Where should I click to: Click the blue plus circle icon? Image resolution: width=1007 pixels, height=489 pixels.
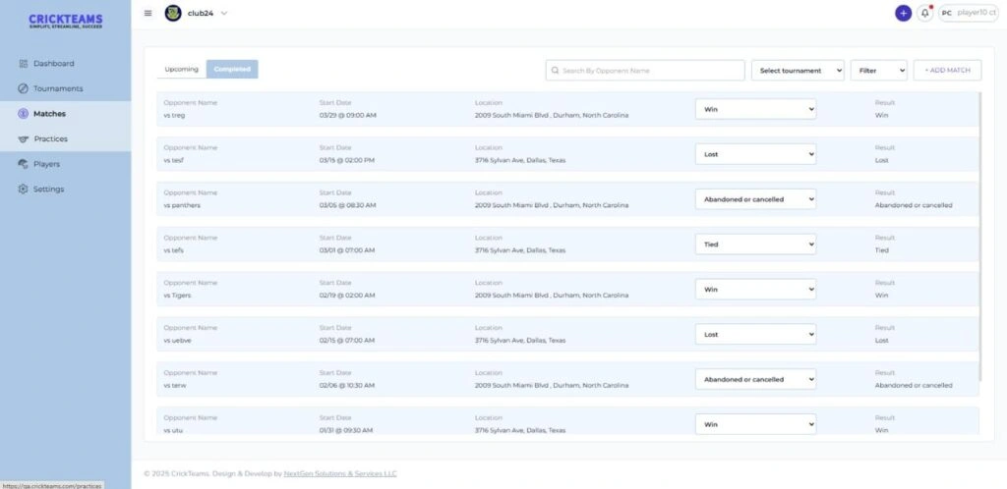tap(903, 13)
